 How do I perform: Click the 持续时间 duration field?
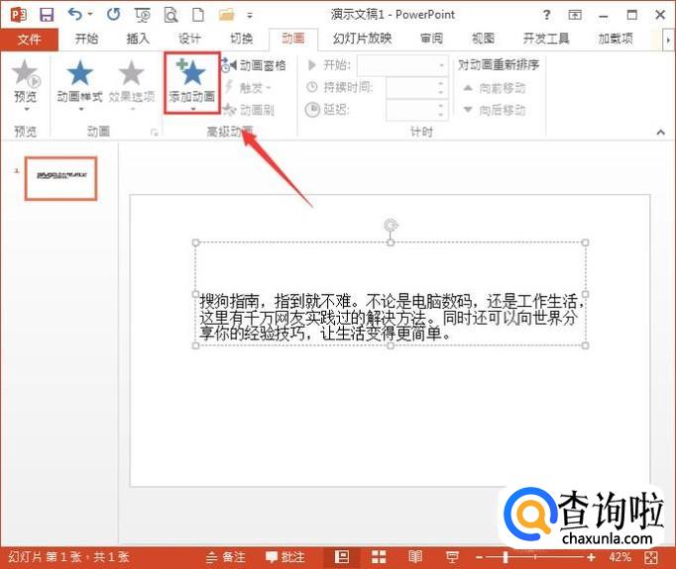tap(411, 88)
